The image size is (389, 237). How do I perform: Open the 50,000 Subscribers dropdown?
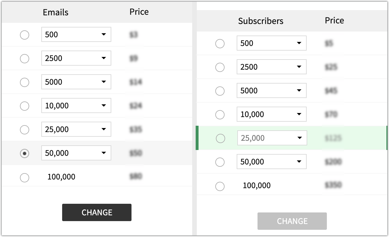pyautogui.click(x=272, y=162)
